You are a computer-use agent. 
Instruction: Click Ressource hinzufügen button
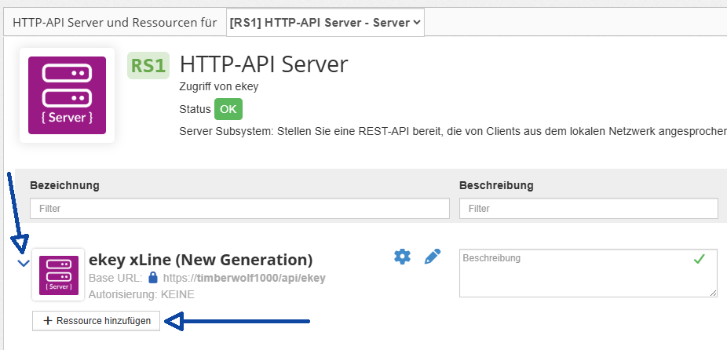tap(96, 321)
